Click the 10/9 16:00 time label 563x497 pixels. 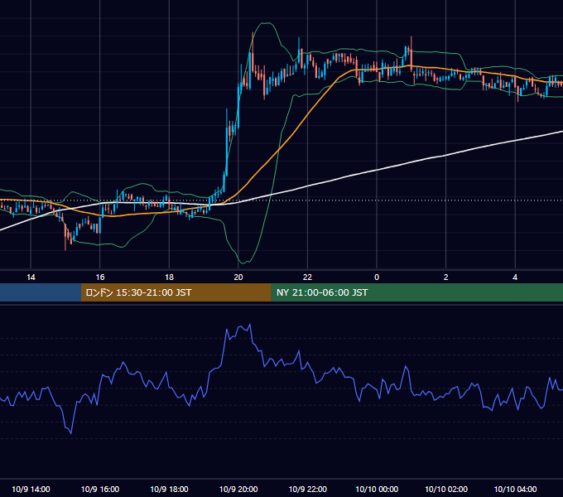[x=100, y=489]
